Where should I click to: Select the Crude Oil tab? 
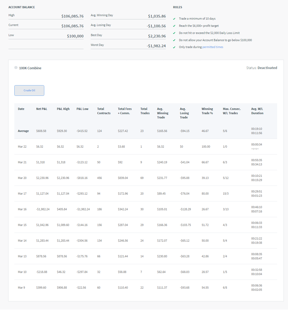pos(29,91)
